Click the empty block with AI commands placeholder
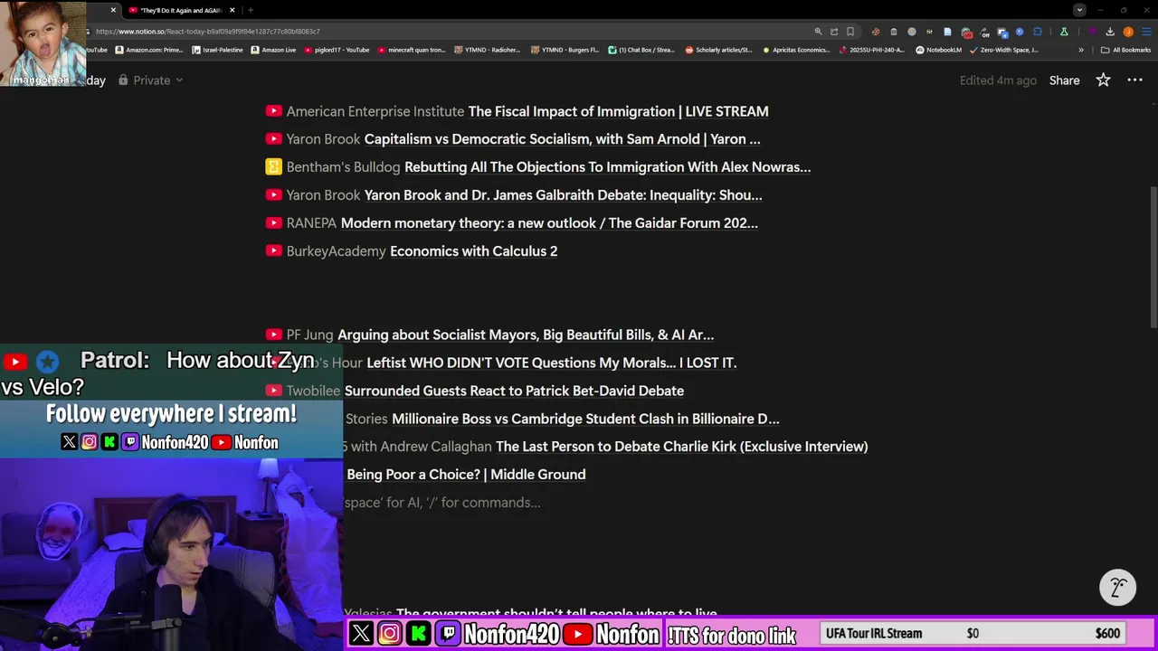Screen dimensions: 1158x651 [x=442, y=503]
